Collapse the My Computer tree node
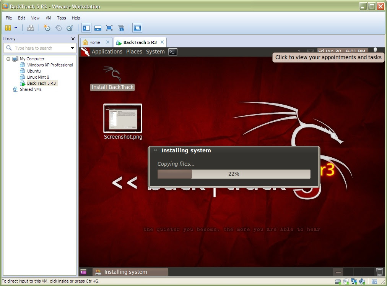The height and width of the screenshot is (286, 387). click(x=8, y=59)
